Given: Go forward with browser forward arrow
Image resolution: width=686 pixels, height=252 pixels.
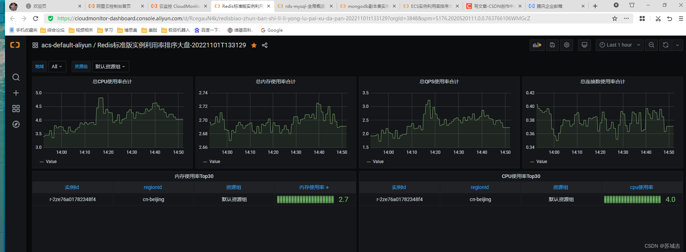Looking at the screenshot, I should (x=24, y=19).
